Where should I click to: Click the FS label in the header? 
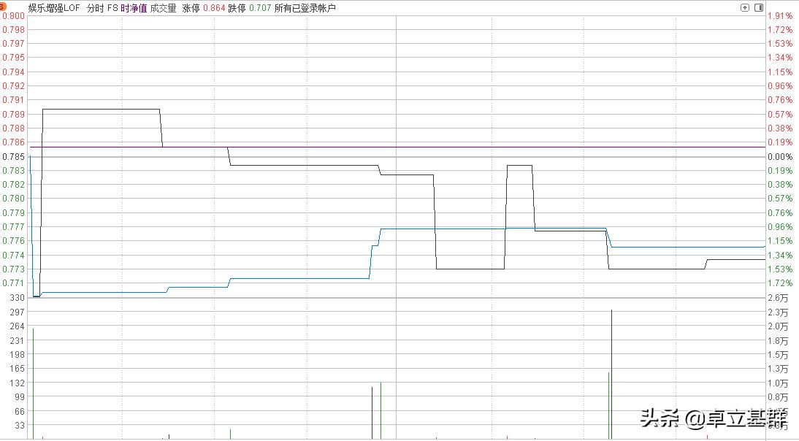112,8
